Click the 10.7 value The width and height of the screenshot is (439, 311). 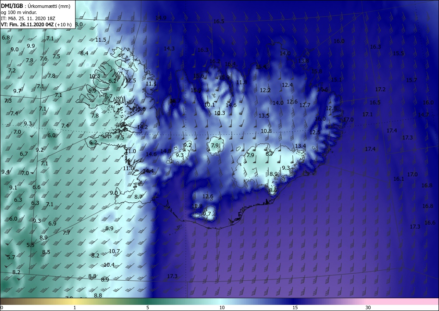tap(114, 251)
